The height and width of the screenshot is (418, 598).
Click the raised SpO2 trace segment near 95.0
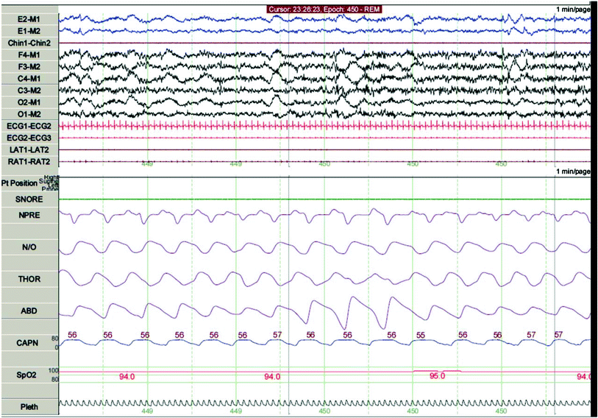pos(437,371)
